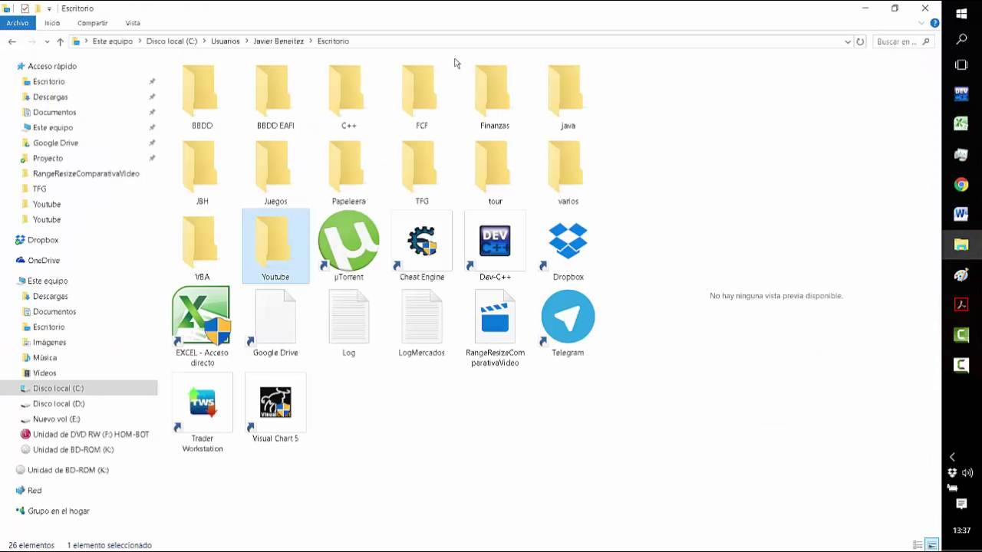Switch to the Compartir ribbon tab
This screenshot has height=552, width=982.
[92, 23]
